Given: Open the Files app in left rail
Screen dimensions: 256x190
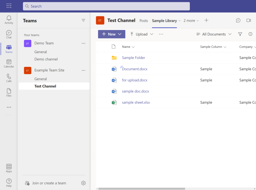Looking at the screenshot, I should click(9, 93).
